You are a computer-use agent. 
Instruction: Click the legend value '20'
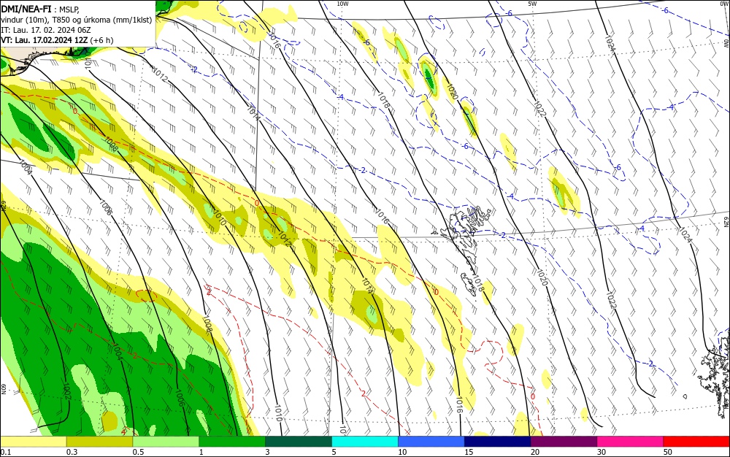[535, 452]
